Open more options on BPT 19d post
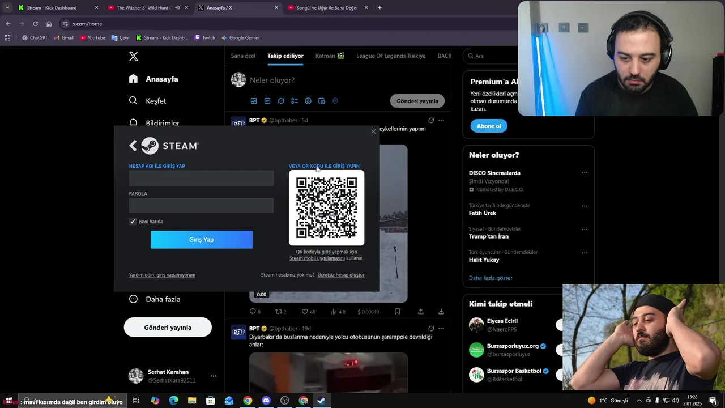Viewport: 725px width, 408px height. 441,329
